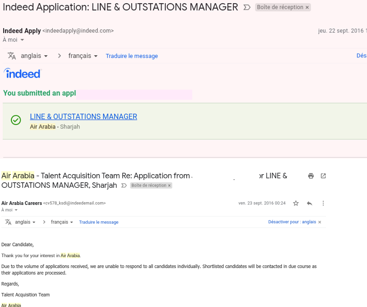Screen dimensions: 367x307
Task: Open the anglais source language dropdown in the Air Arabia Careers email
Action: pos(25,222)
